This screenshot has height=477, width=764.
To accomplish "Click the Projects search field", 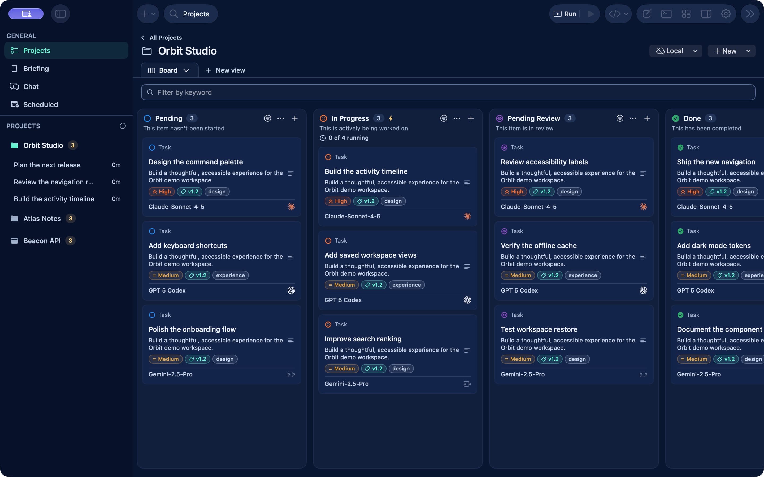I will point(191,14).
